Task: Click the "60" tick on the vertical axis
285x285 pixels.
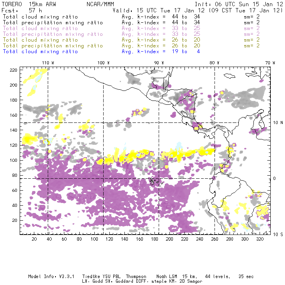Action: (15, 190)
